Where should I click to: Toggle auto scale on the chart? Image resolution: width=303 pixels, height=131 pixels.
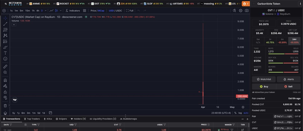click(246, 113)
